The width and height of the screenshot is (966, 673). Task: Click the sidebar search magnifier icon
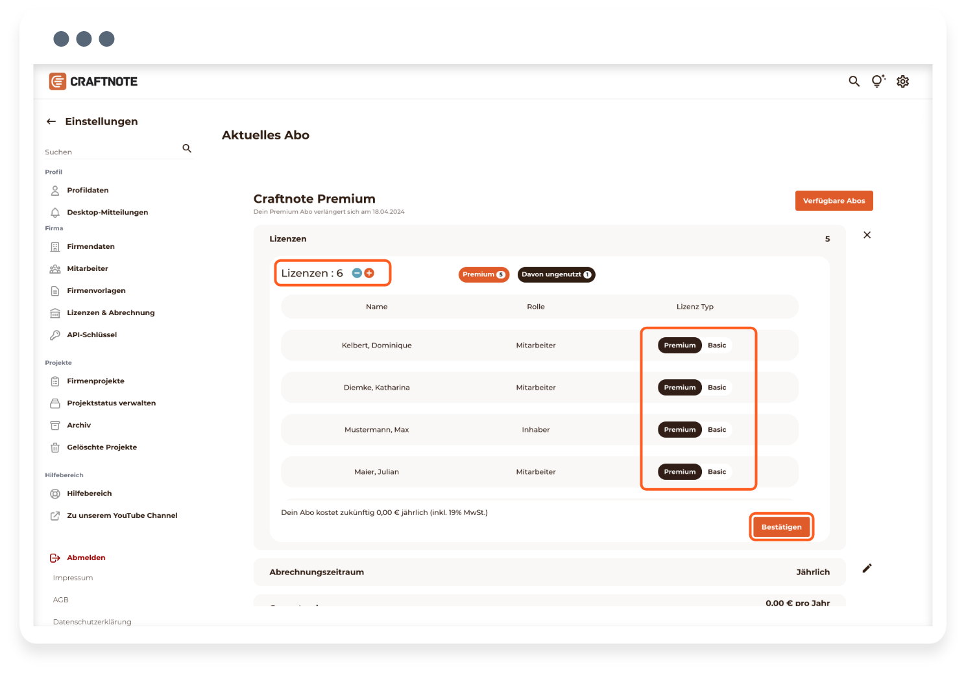pos(187,148)
